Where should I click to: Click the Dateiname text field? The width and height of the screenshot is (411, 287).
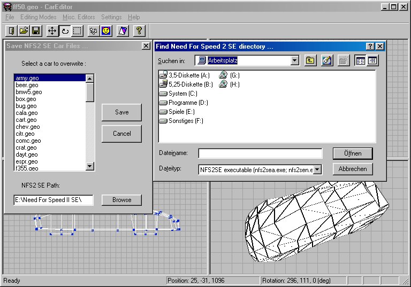(260, 153)
